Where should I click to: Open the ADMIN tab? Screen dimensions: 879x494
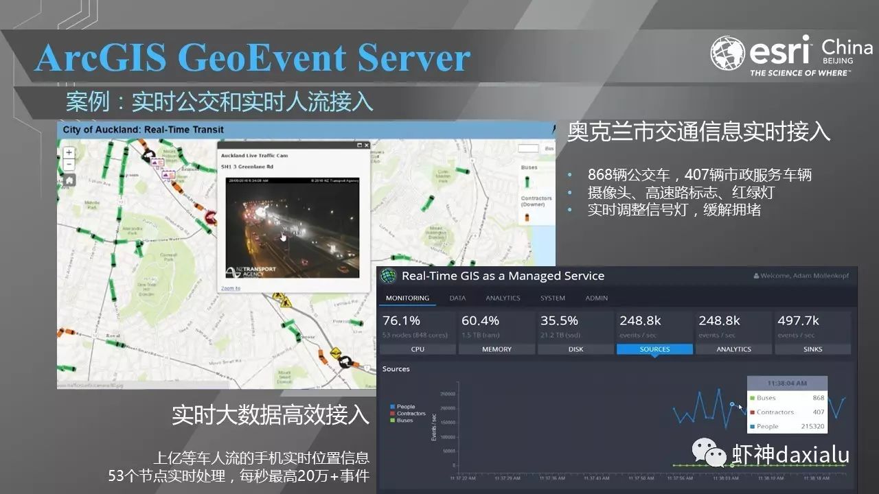[x=596, y=298]
